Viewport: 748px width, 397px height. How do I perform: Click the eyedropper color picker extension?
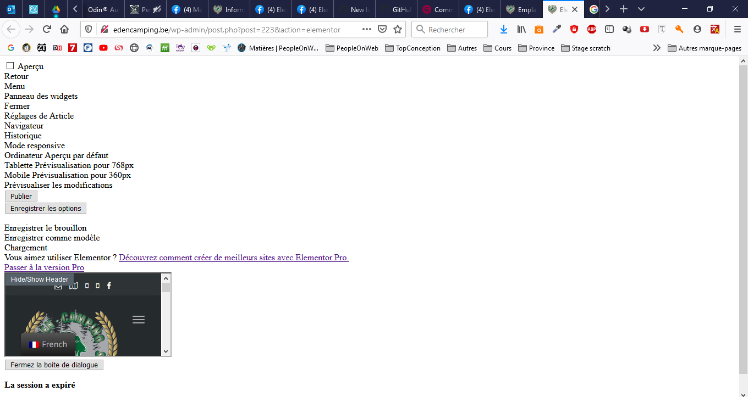557,29
